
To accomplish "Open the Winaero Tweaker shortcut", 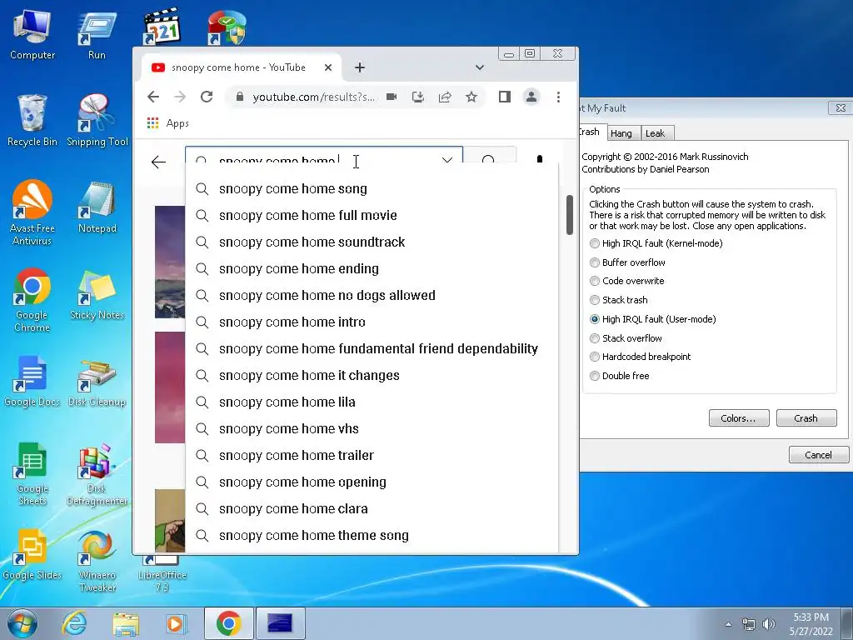I will 97,561.
